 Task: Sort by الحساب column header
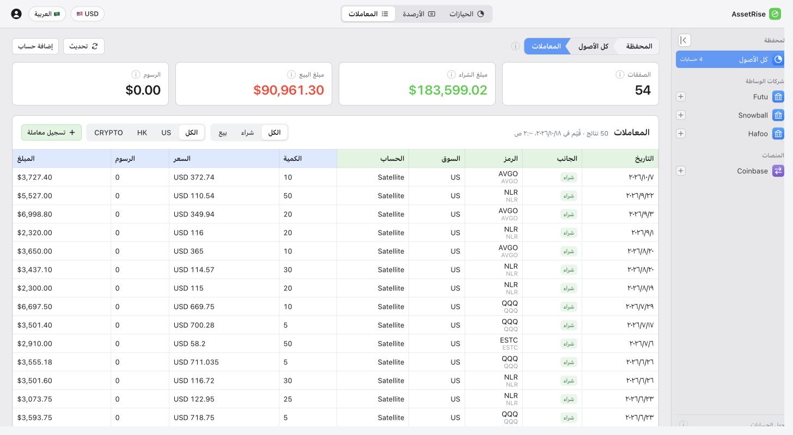tap(373, 159)
